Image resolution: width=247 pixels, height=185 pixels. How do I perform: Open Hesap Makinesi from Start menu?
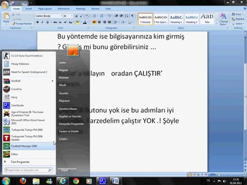tap(29, 64)
